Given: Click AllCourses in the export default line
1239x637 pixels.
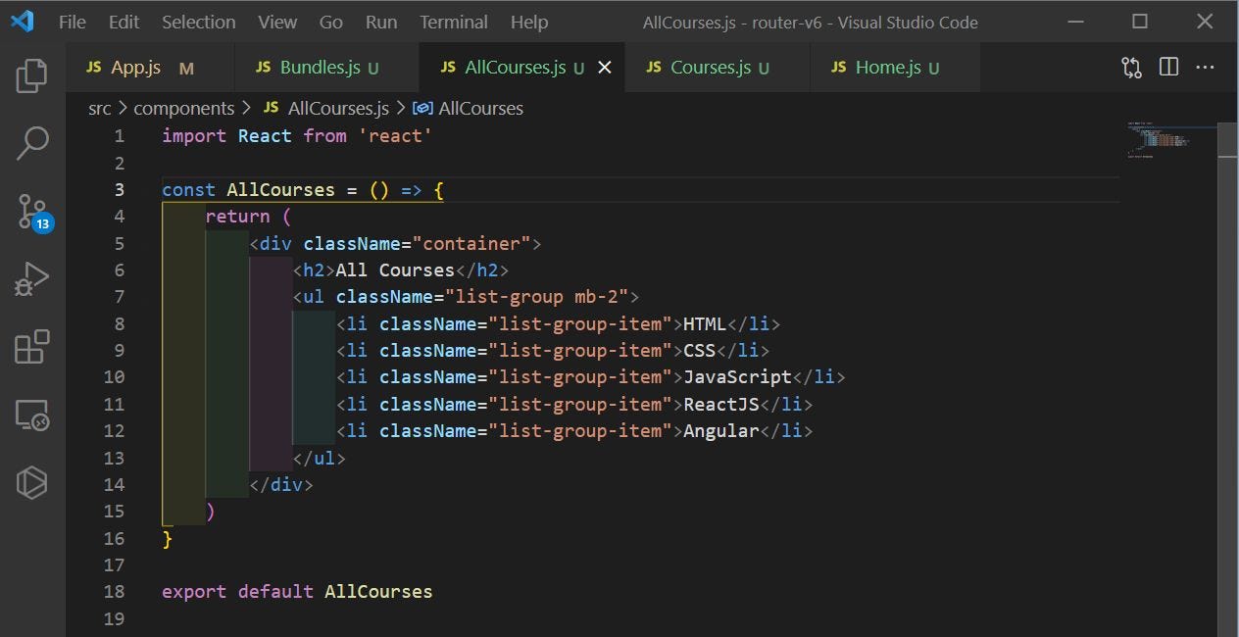Looking at the screenshot, I should (x=378, y=591).
